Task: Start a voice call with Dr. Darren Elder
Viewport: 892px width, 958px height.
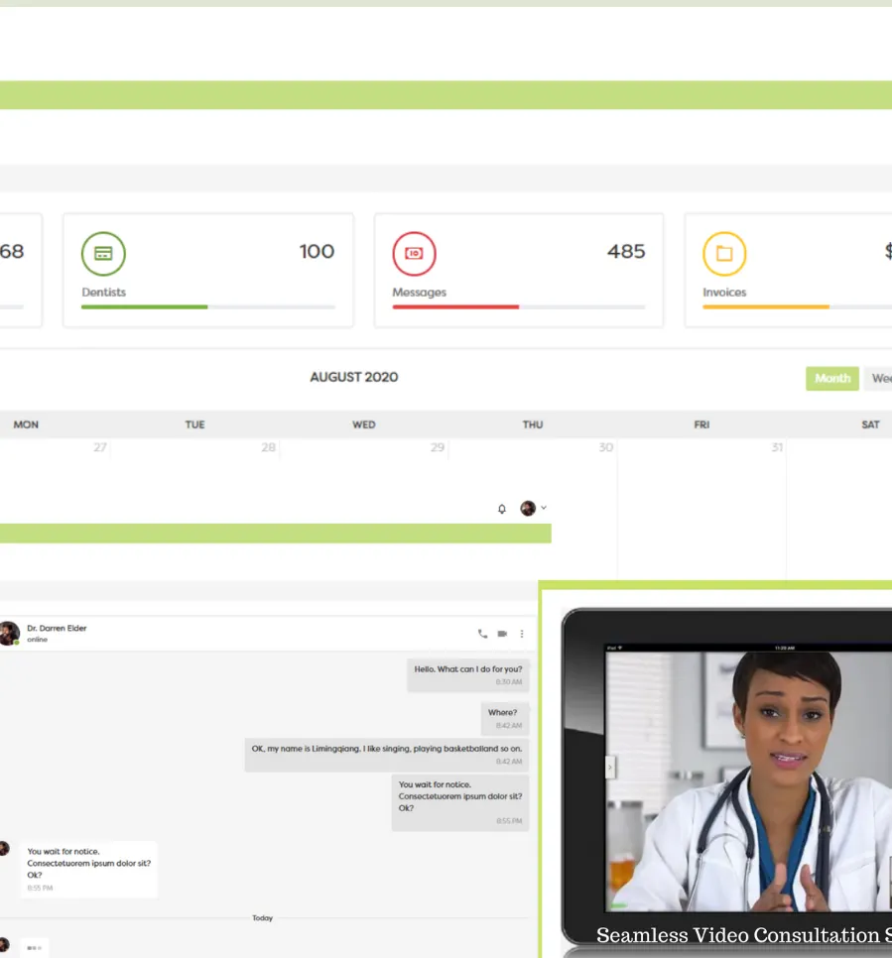Action: tap(482, 634)
